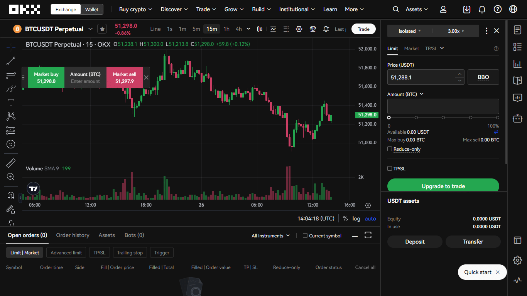Open the emoji icons tool
527x296 pixels.
[11, 144]
